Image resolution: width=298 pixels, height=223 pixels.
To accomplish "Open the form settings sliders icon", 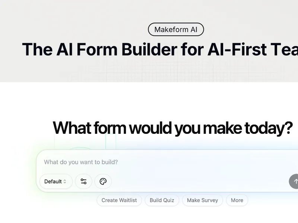I will (83, 181).
